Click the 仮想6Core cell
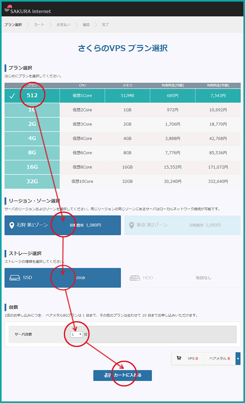Screen dimensions: 245x403 82,153
